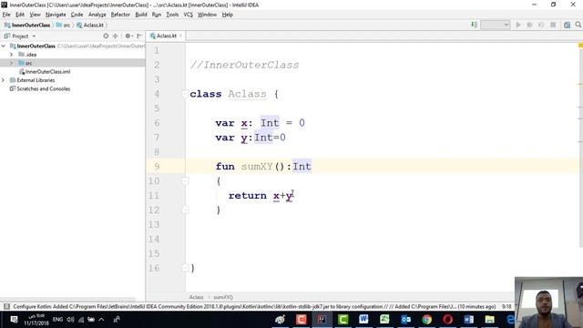Open the Help menu
Image resolution: width=583 pixels, height=328 pixels.
228,15
